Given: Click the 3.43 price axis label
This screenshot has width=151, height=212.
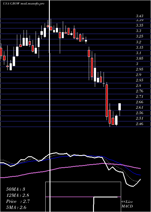Looking at the screenshot, I should click(140, 16).
